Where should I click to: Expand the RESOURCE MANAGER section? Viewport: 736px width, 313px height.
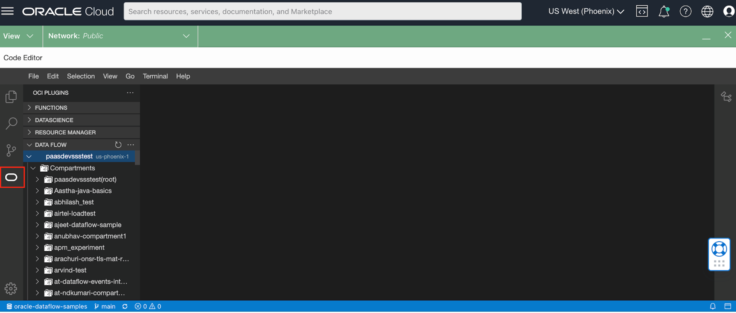tap(82, 133)
